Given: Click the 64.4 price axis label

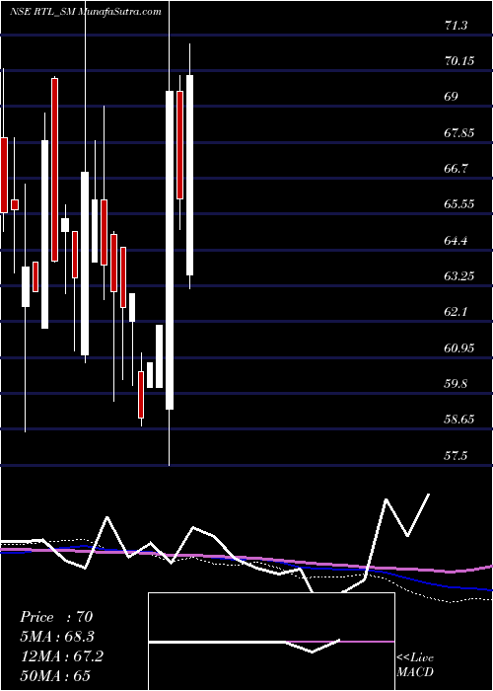Looking at the screenshot, I should (x=456, y=241).
